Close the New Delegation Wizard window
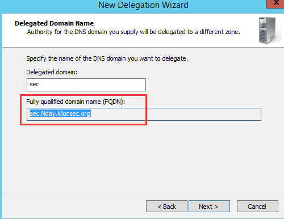Image resolution: width=284 pixels, height=219 pixels. coord(275,3)
